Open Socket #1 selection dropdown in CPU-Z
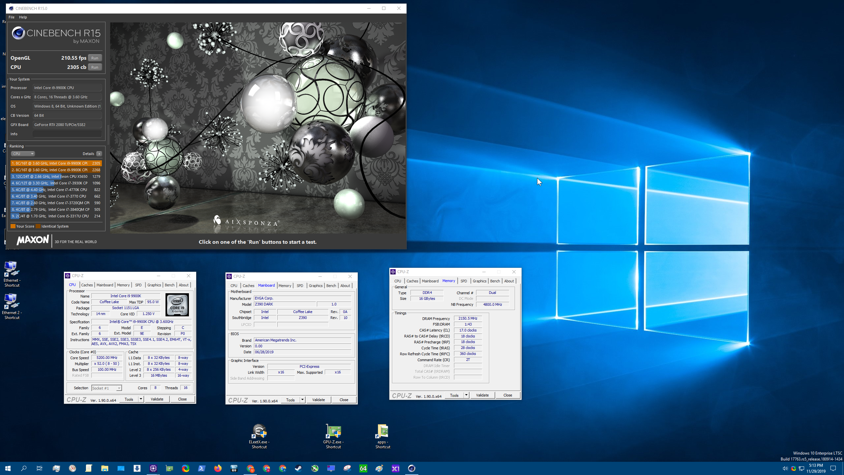Screen dimensions: 844x475 point(106,388)
